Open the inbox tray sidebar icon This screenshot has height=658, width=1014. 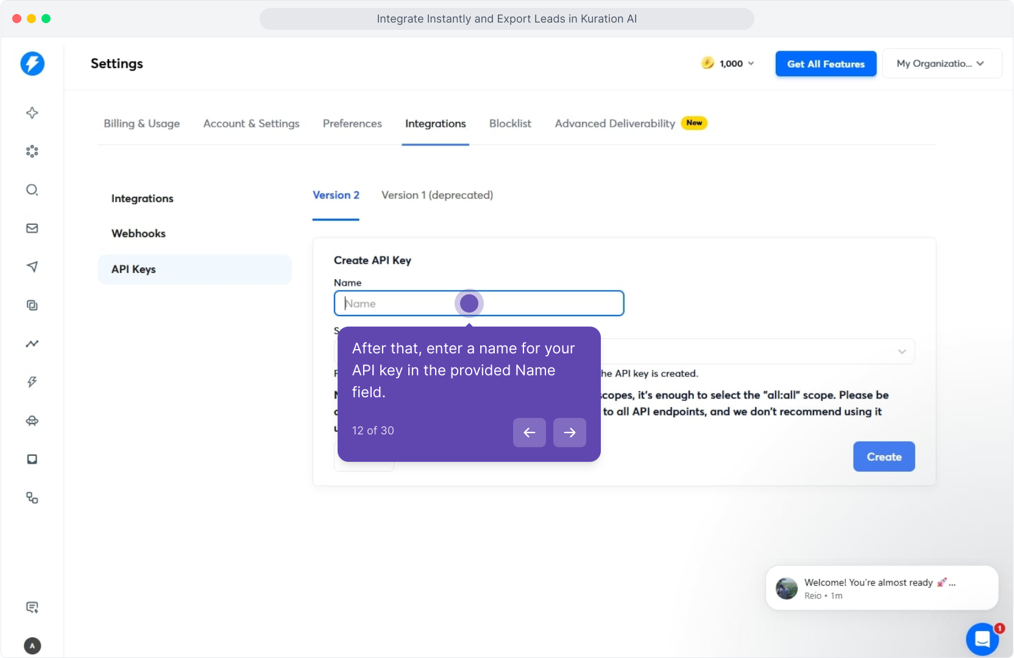coord(32,459)
